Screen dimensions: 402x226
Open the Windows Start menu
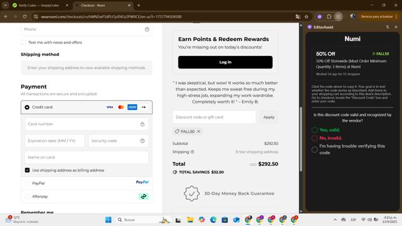click(109, 220)
